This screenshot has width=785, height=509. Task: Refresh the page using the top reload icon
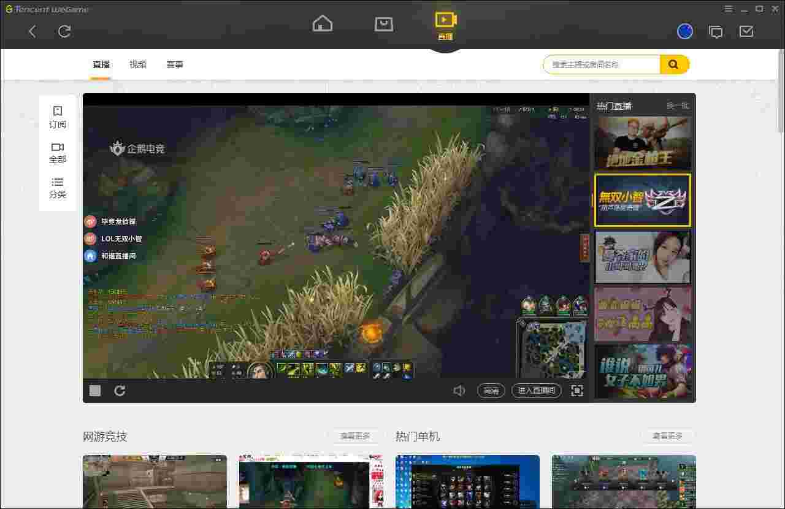[x=64, y=31]
